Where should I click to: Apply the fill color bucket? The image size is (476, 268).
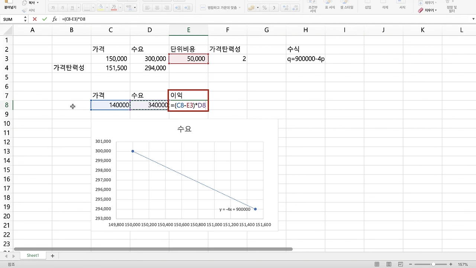point(100,7)
